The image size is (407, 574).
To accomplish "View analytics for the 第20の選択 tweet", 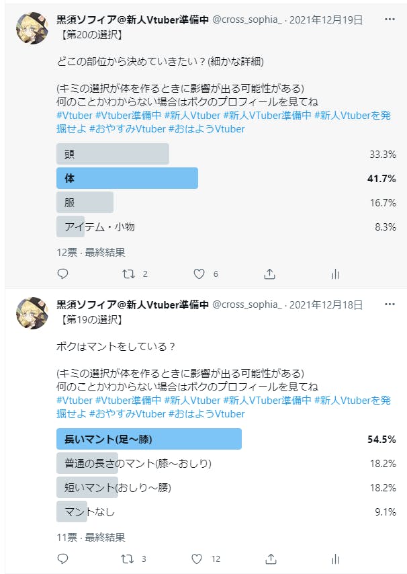I will (x=335, y=274).
